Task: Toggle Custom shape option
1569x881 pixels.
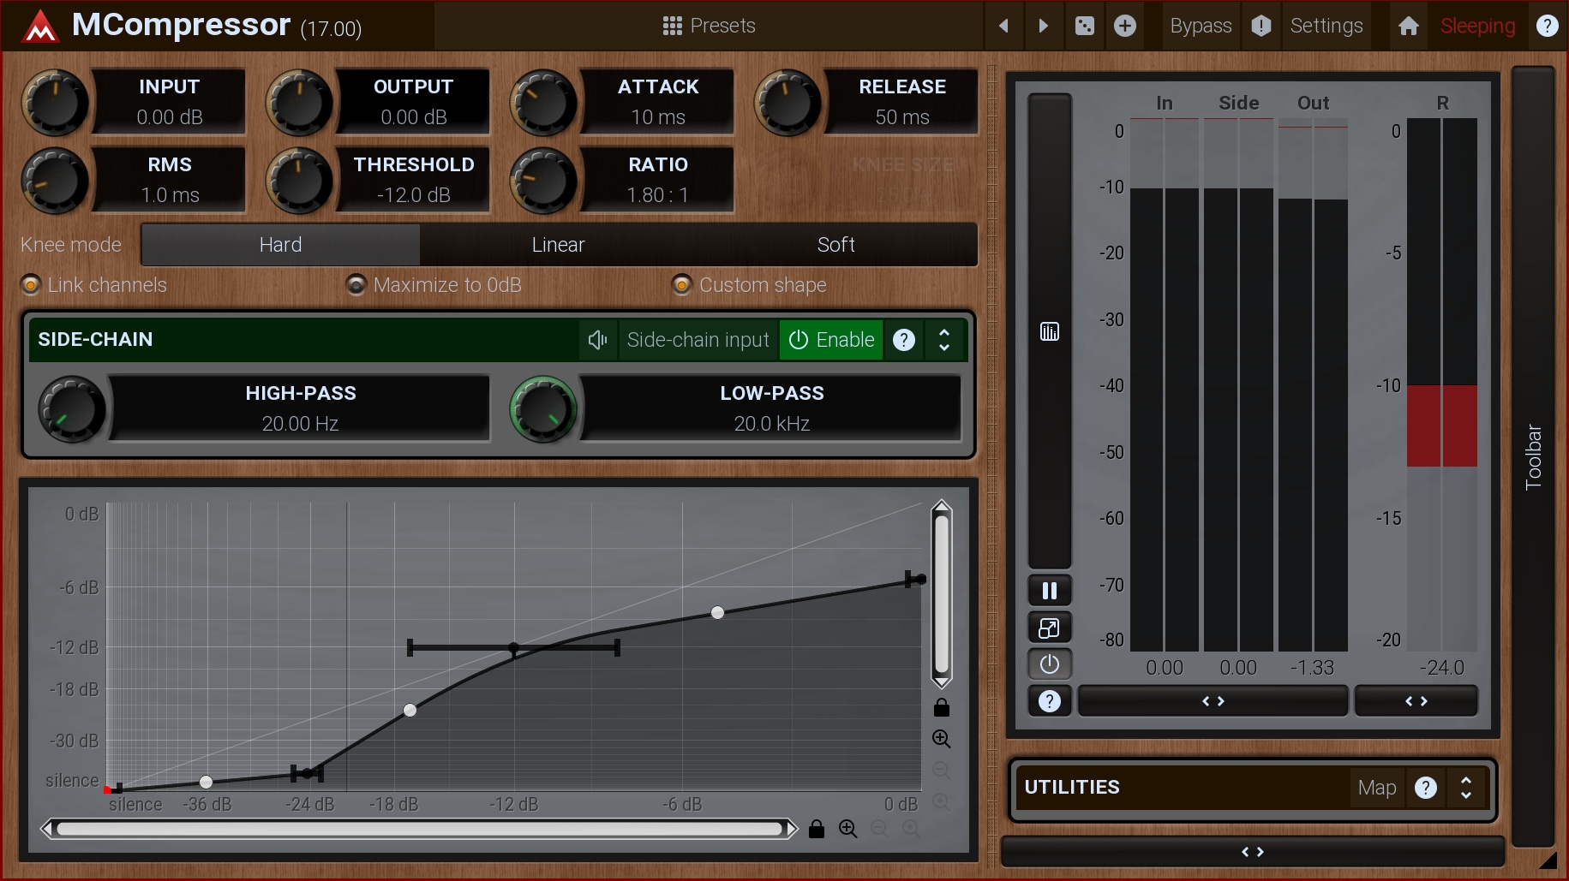Action: [x=682, y=285]
